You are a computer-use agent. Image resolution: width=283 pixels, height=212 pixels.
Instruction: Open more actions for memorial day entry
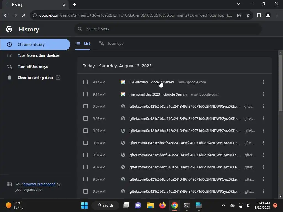click(263, 94)
